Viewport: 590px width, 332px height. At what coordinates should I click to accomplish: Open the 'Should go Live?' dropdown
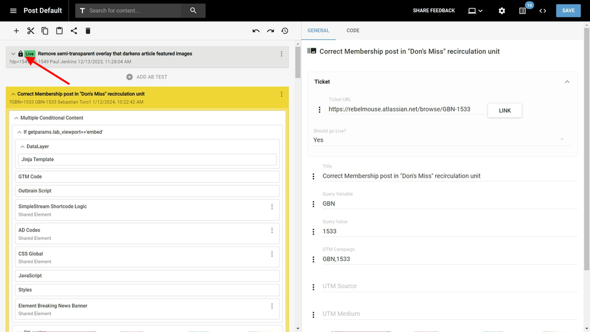[x=442, y=140]
